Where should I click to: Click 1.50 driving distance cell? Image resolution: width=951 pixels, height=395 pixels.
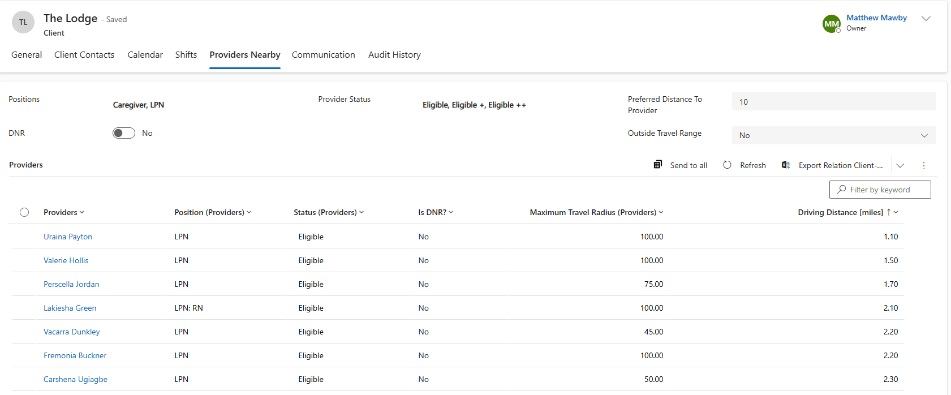(x=891, y=260)
